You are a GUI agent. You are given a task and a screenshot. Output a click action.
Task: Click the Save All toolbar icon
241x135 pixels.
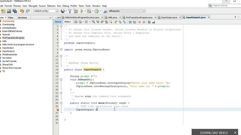(15, 11)
